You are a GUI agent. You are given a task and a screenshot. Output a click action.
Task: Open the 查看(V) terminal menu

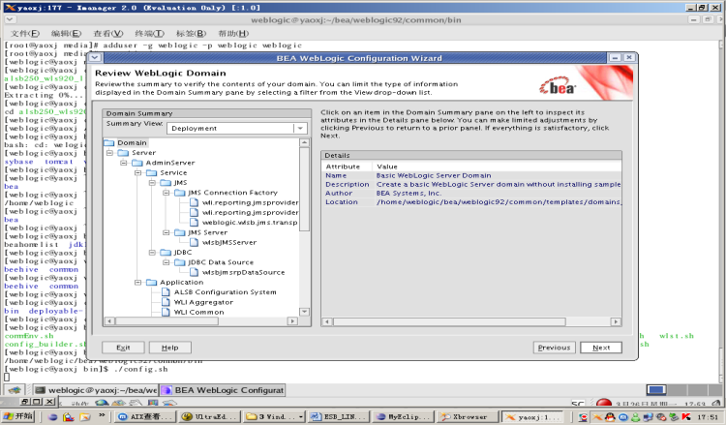click(107, 33)
